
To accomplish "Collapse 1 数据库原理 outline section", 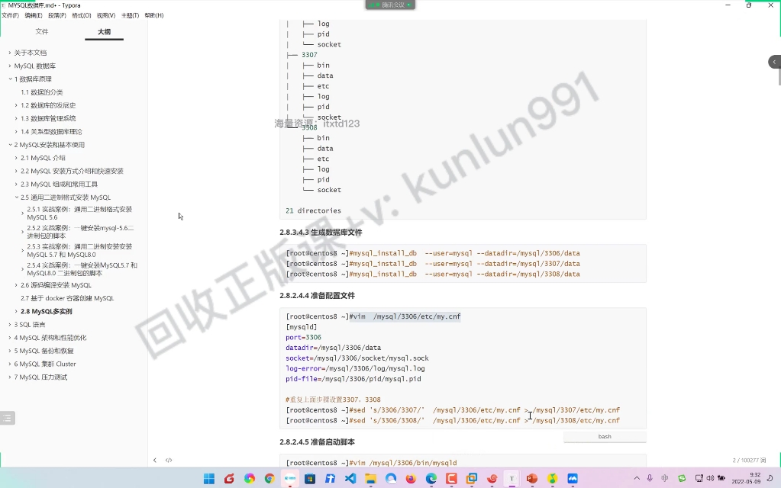I will [x=9, y=79].
